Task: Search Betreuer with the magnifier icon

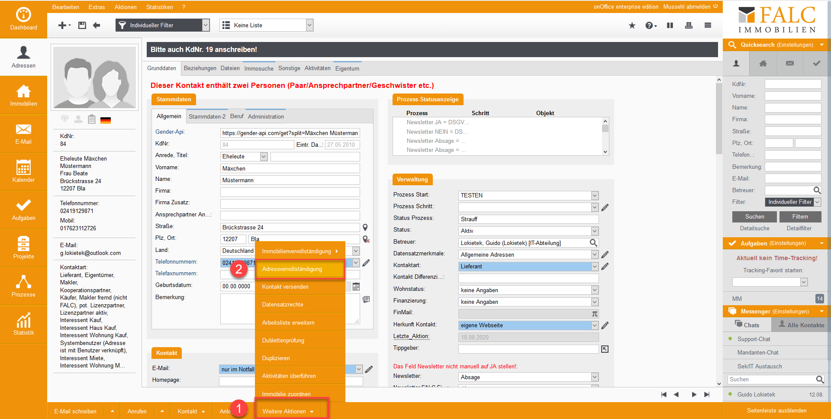Action: tap(593, 243)
